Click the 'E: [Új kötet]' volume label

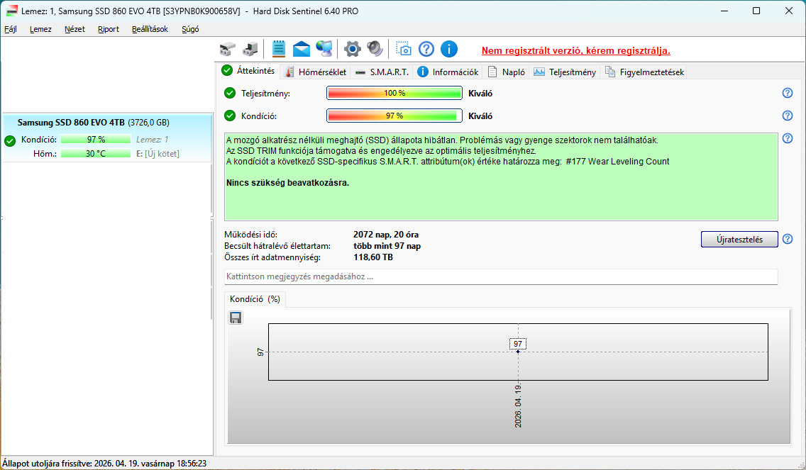(158, 154)
